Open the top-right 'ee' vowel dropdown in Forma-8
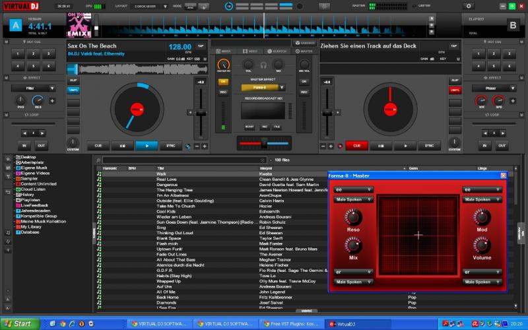Image resolution: width=528 pixels, height=330 pixels. [x=482, y=190]
